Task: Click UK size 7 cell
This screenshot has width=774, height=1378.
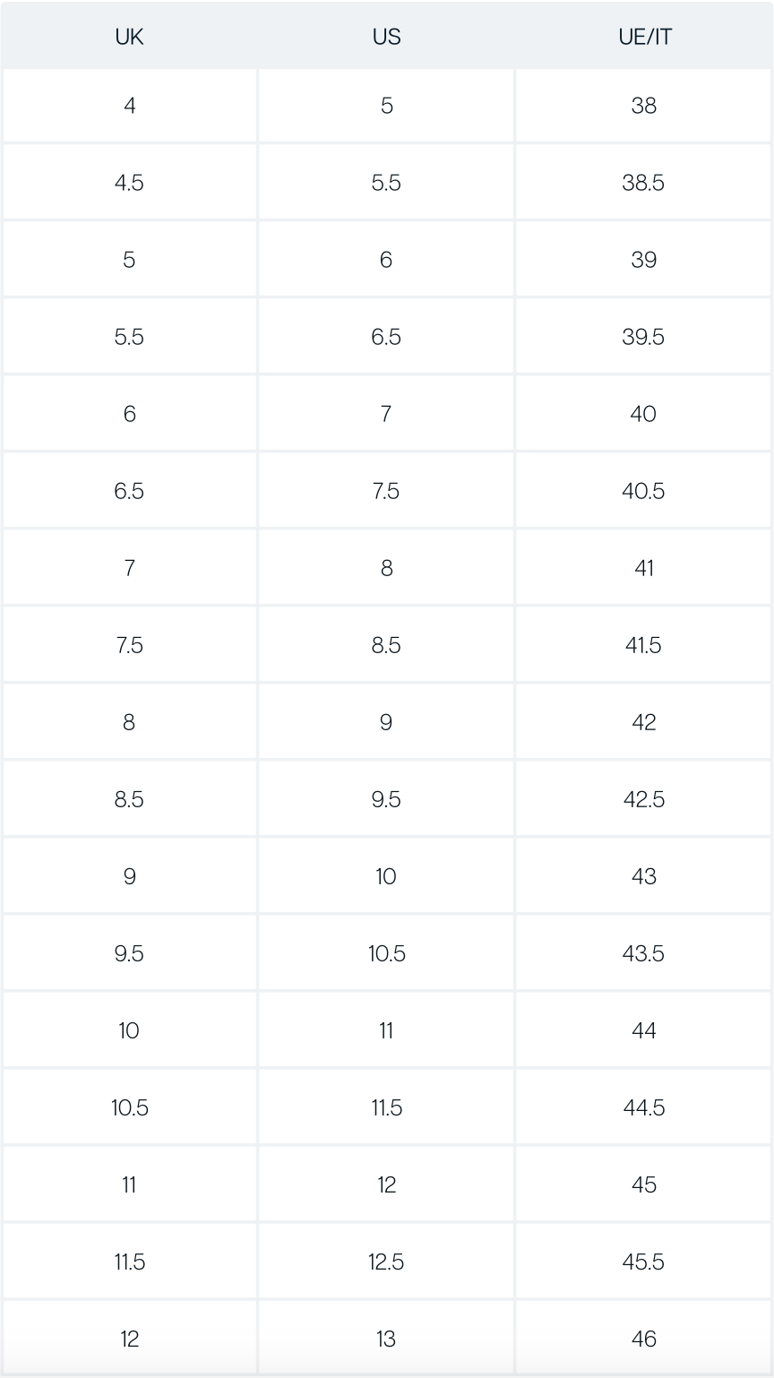Action: pyautogui.click(x=129, y=568)
